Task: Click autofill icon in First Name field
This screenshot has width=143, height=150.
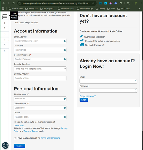Action: (65, 99)
